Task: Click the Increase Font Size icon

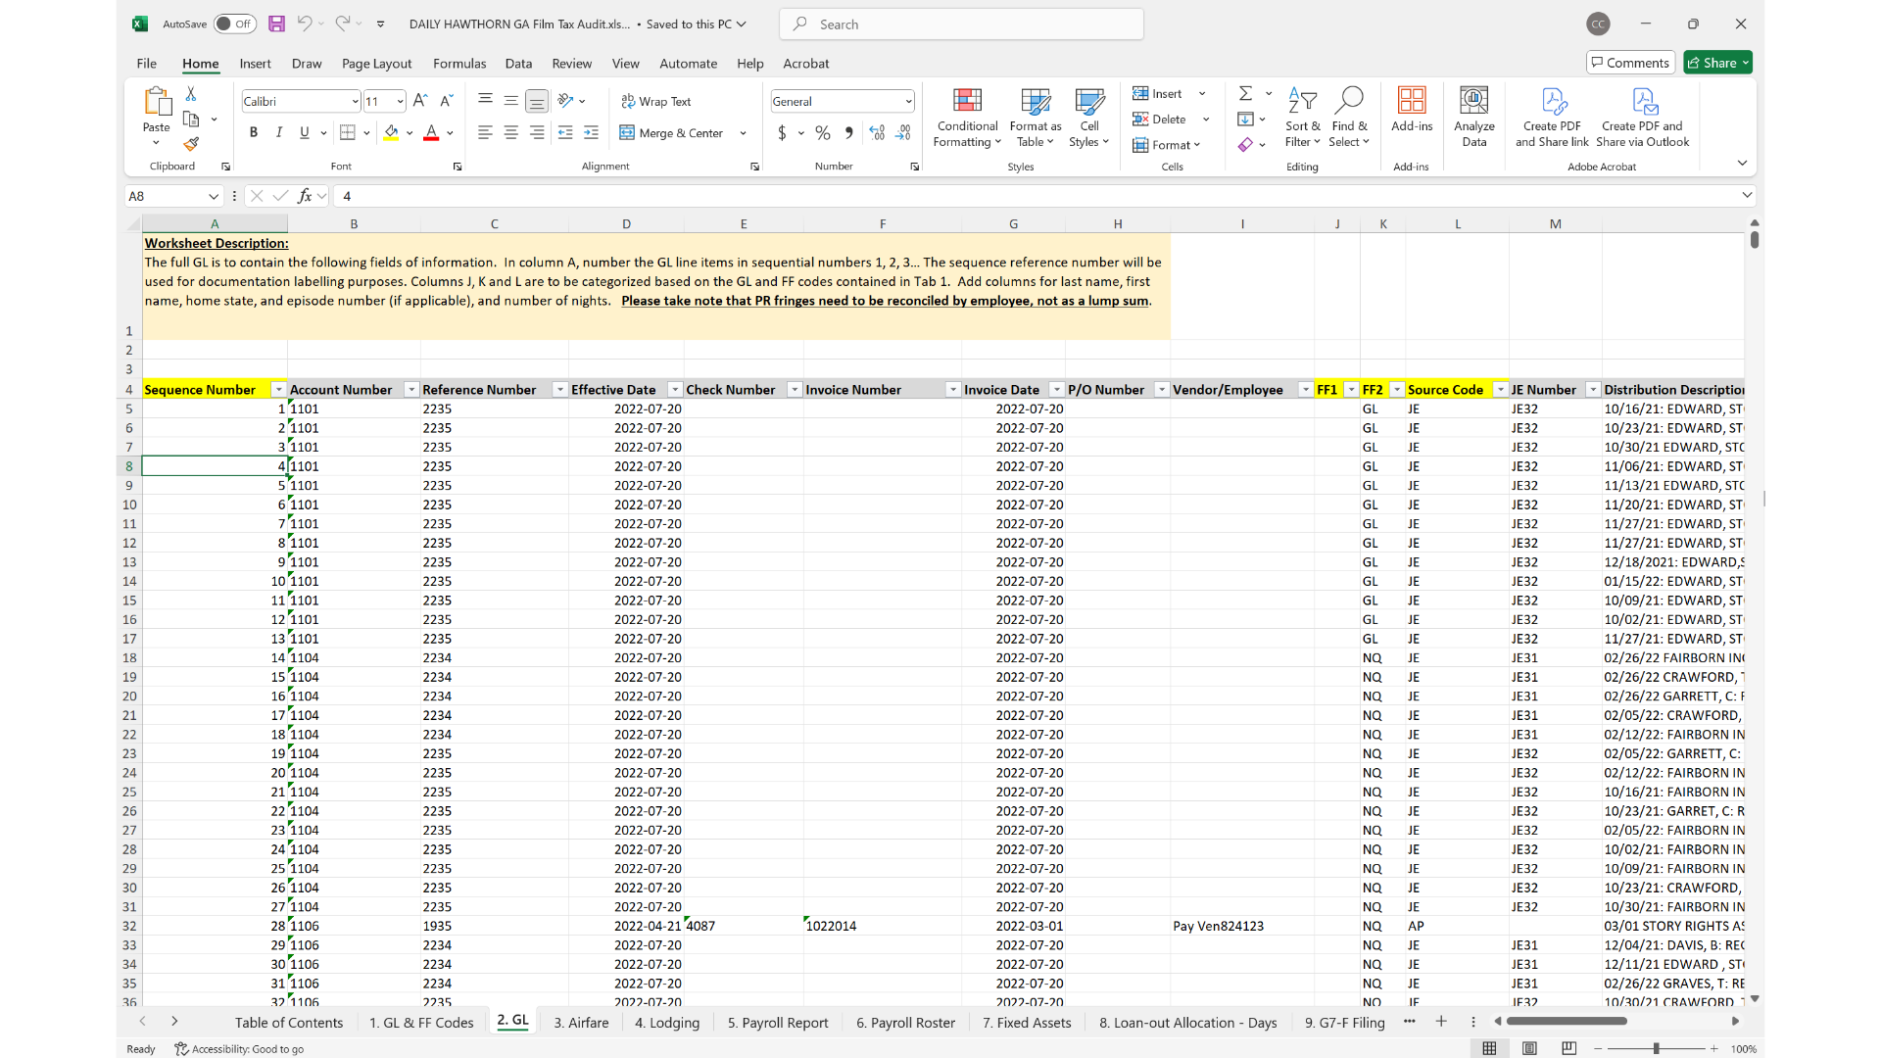Action: (x=420, y=101)
